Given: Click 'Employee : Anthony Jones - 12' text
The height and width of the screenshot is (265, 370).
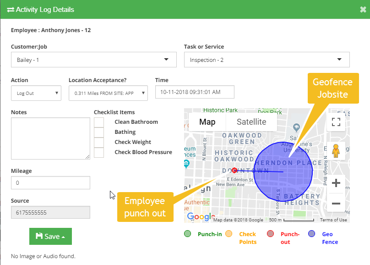Looking at the screenshot, I should (x=51, y=30).
